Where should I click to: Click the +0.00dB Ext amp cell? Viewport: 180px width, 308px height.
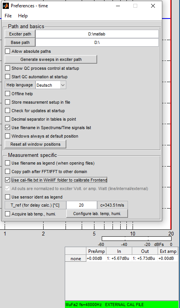pyautogui.click(x=168, y=259)
